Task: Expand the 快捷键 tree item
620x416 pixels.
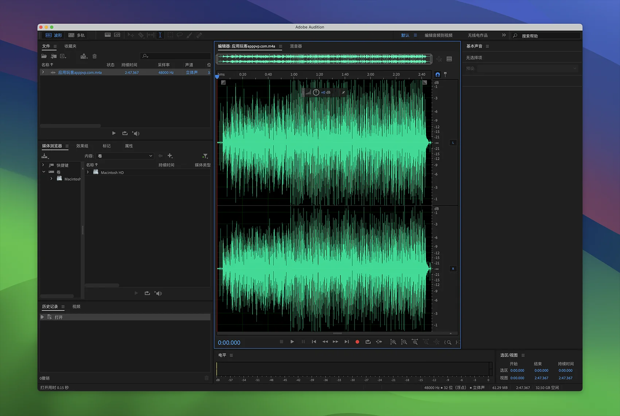Action: point(43,165)
